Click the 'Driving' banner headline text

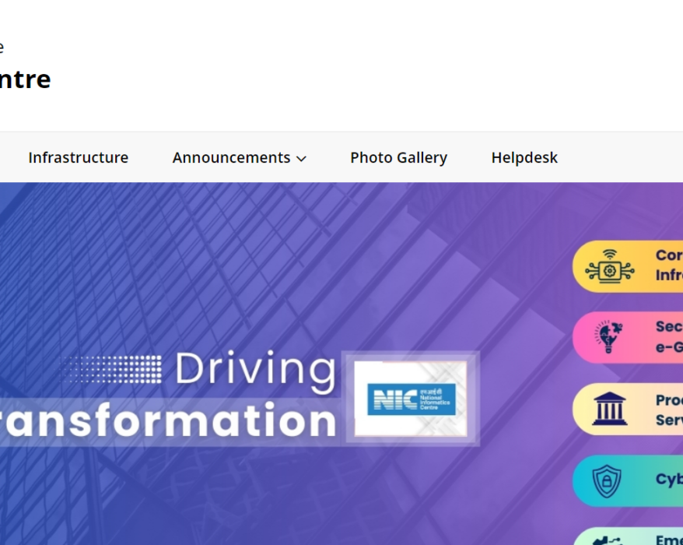pos(256,370)
